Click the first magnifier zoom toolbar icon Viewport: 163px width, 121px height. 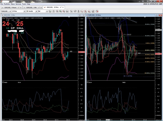[x=57, y=11]
